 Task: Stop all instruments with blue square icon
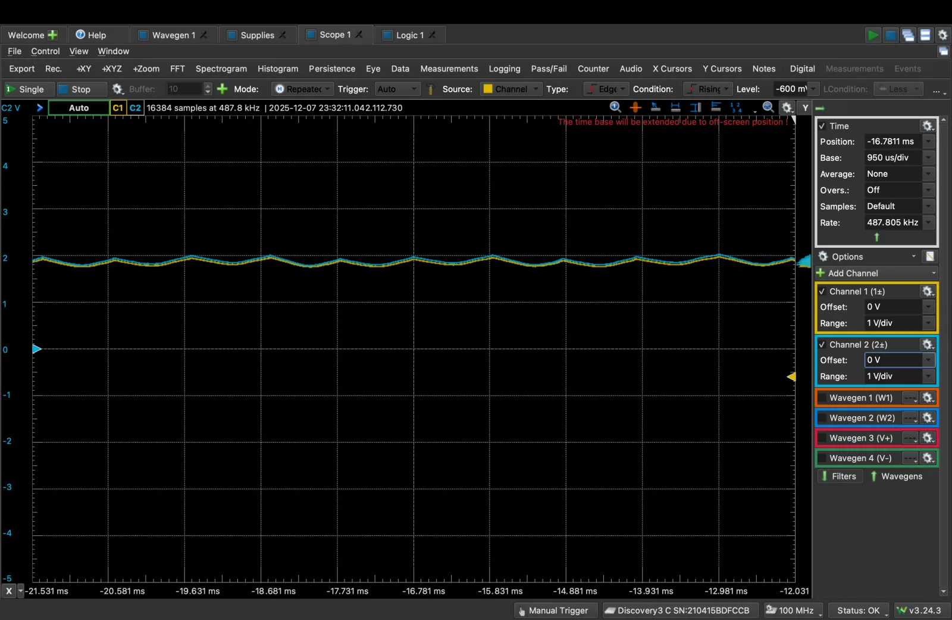[890, 35]
